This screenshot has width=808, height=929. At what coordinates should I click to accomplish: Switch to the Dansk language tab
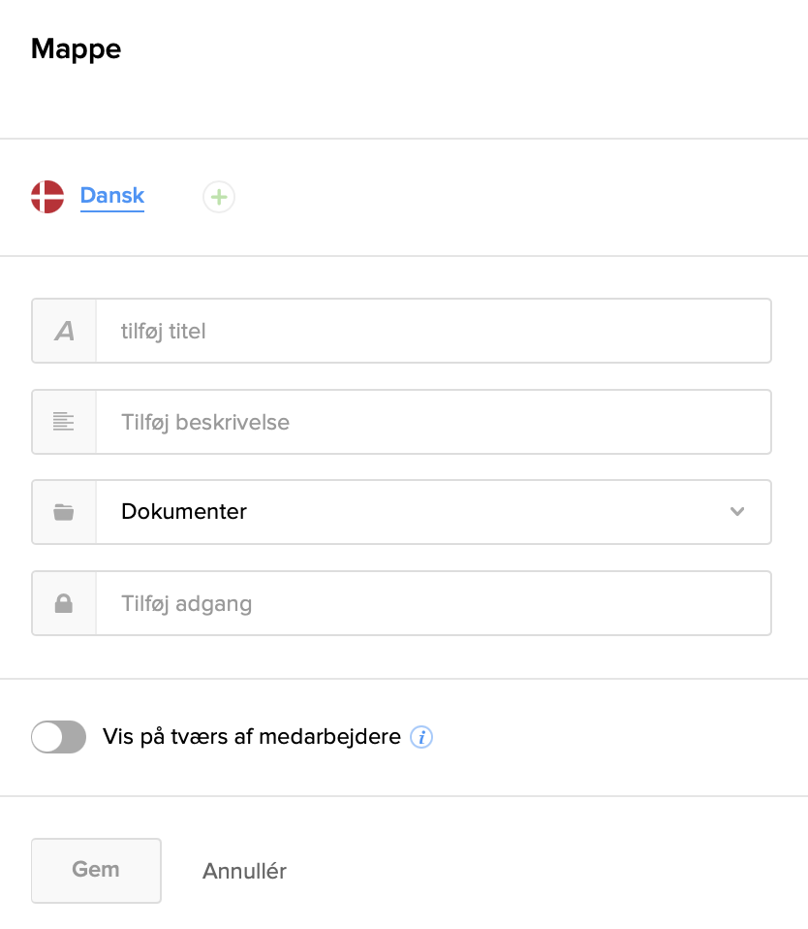112,196
